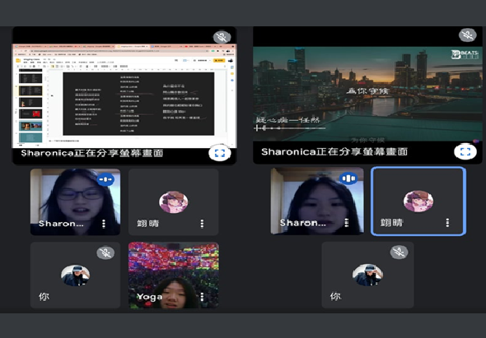The width and height of the screenshot is (486, 338).
Task: Expand the slides screen-share to fullscreen
Action: 220,153
